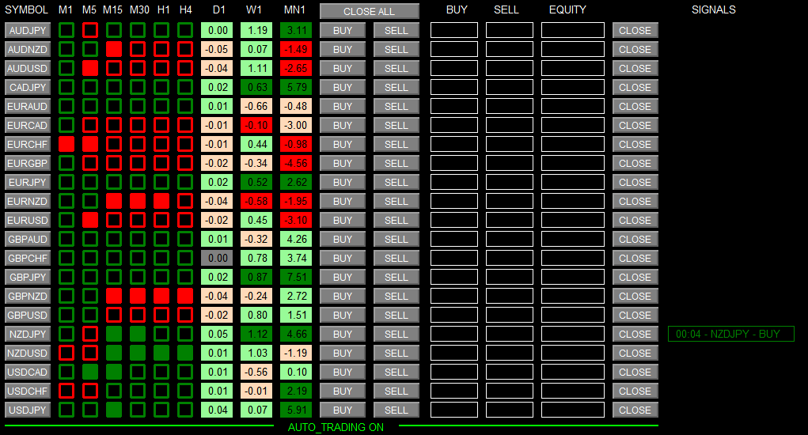
Task: Click the EURCAD H4 red outlined indicator
Action: tap(185, 125)
